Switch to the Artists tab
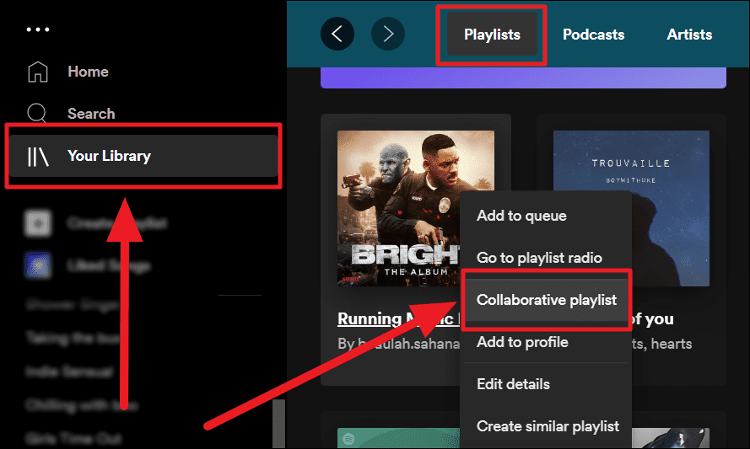Image resolution: width=750 pixels, height=449 pixels. (689, 35)
